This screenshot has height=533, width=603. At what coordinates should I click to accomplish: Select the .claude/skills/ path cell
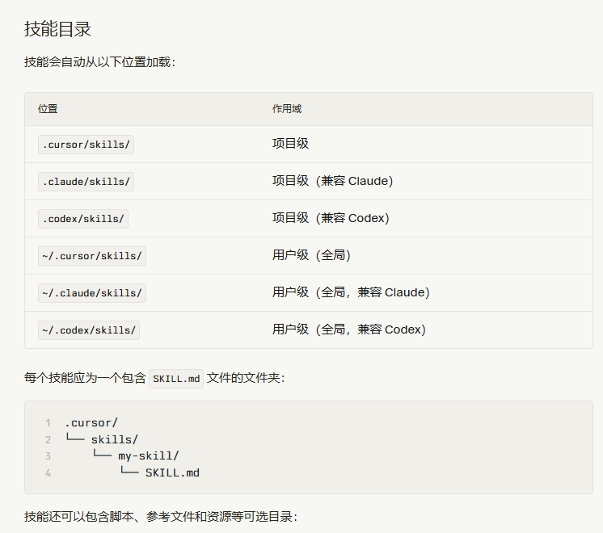[86, 182]
